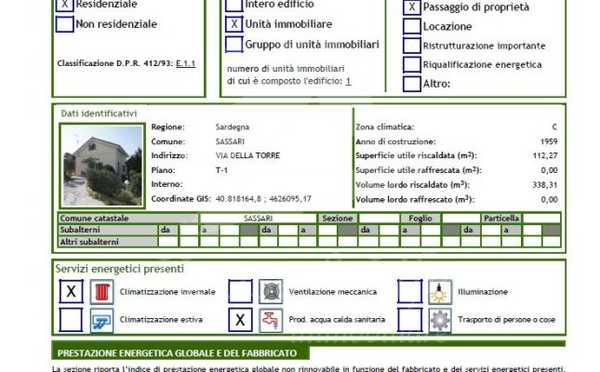Screen dimensions: 600x372
Task: Tick the Riqualificazione energetica checkbox
Action: pyautogui.click(x=412, y=65)
